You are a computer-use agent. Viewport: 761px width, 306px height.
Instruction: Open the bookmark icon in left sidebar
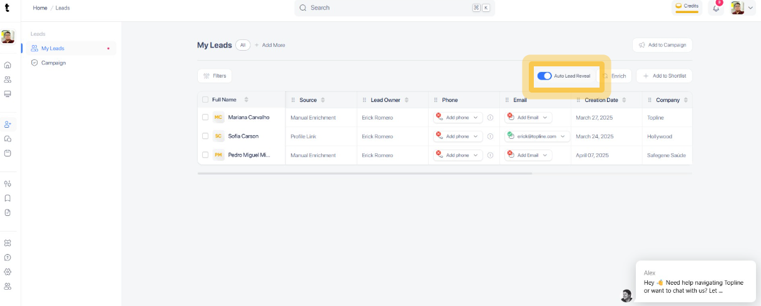pos(8,198)
